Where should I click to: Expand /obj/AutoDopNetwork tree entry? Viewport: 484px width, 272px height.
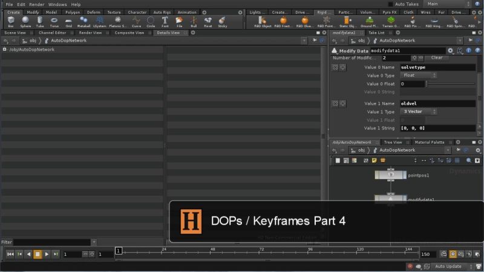[x=4, y=50]
